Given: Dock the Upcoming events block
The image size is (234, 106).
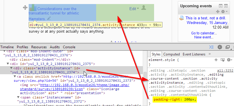Looking at the screenshot, I should [x=226, y=6].
